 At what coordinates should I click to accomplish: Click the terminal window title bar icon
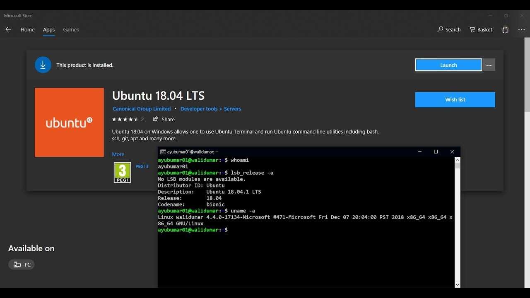pyautogui.click(x=163, y=152)
